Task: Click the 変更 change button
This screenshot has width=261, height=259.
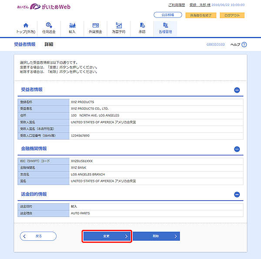Action: pyautogui.click(x=107, y=236)
